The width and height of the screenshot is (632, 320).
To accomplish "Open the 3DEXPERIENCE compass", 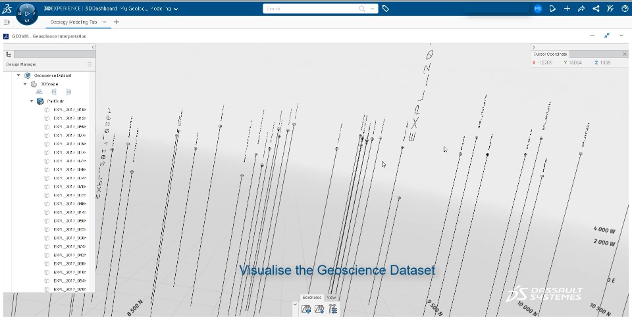I will [27, 13].
